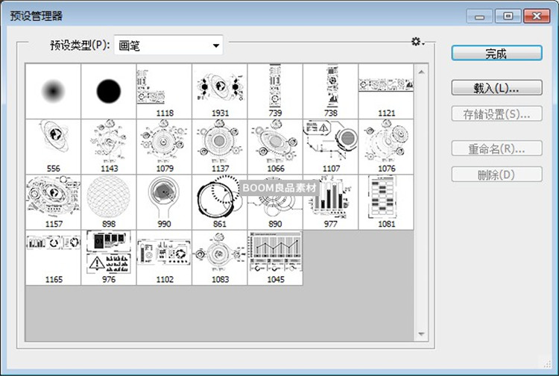Screen dimensions: 559x376
Task: Choose bar chart brush 977
Action: point(330,202)
